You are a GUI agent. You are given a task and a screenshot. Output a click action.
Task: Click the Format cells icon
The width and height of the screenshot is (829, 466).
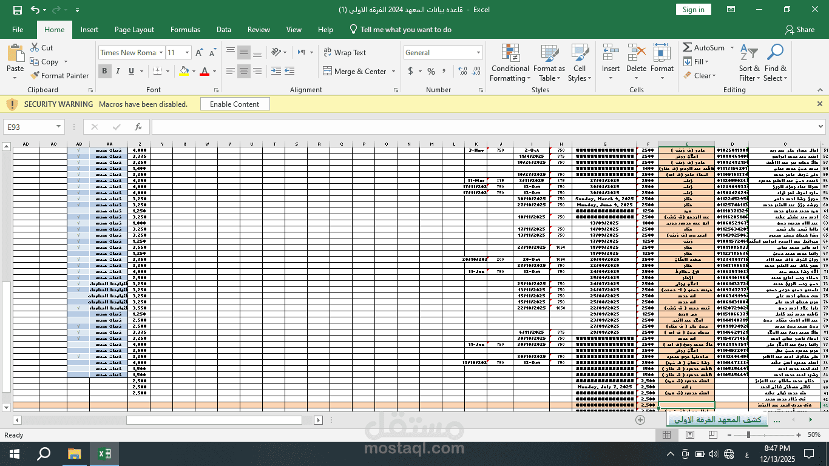(662, 53)
